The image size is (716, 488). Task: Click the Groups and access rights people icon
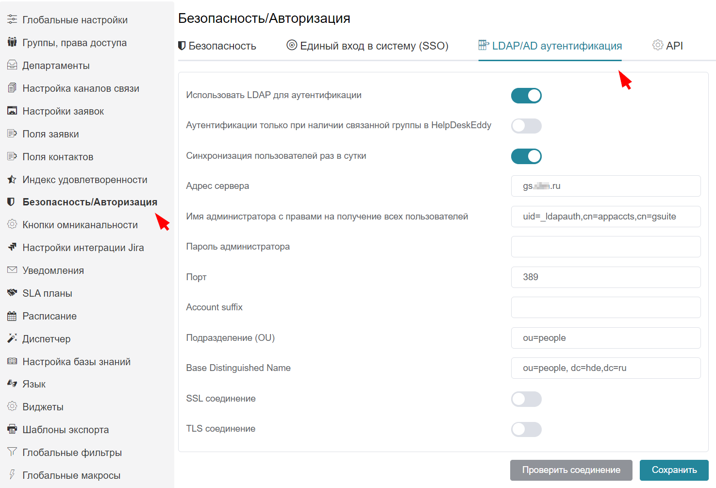point(12,42)
